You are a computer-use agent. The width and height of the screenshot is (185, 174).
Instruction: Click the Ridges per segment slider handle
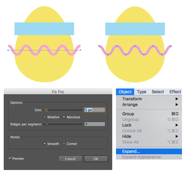pos(47,124)
